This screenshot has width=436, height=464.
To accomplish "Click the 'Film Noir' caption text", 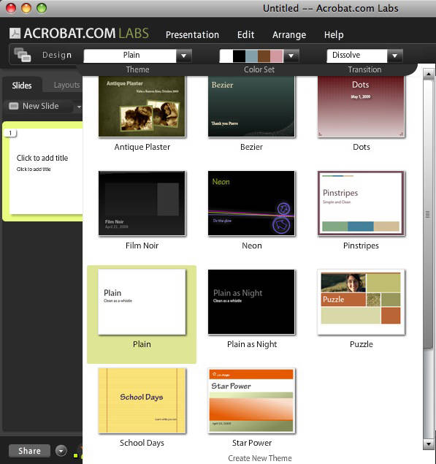I will 142,246.
